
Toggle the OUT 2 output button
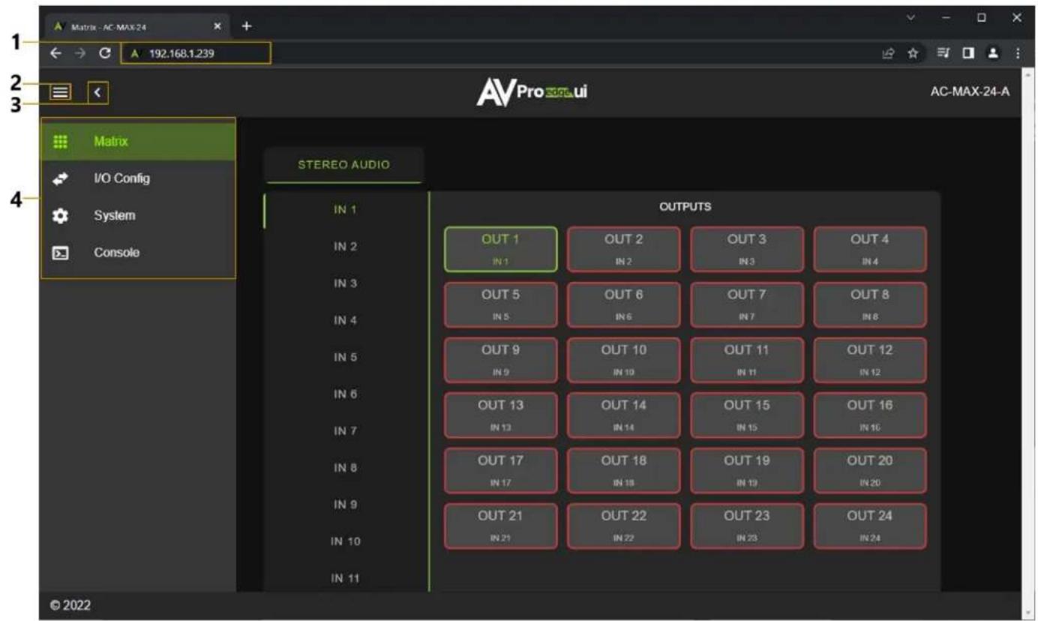tap(624, 249)
